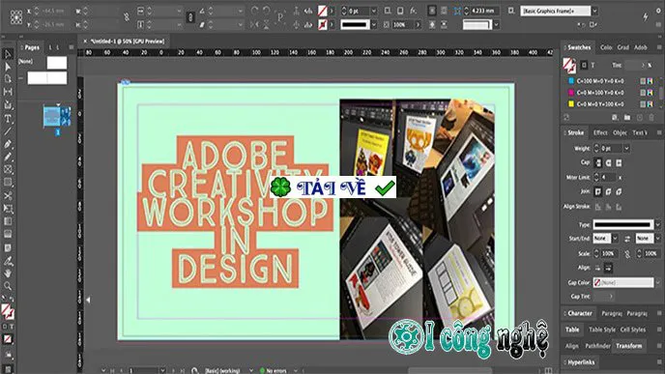Click the 4.233 mm corner size field
Image resolution: width=665 pixels, height=374 pixels.
click(x=485, y=11)
